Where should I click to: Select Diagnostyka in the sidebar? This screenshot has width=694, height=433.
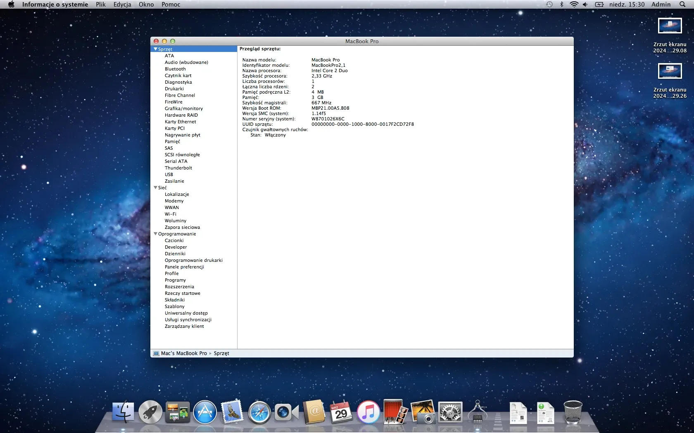[178, 82]
